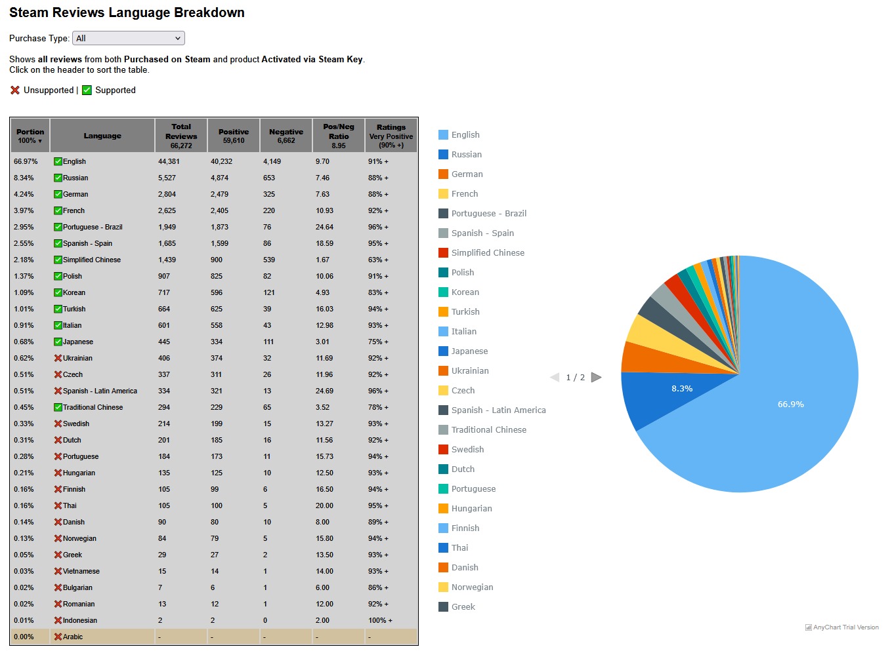This screenshot has width=892, height=653.
Task: Click the green check icon next to French
Action: coord(58,210)
